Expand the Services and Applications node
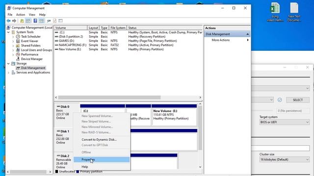Screen dimensions: 314x176 (8, 73)
